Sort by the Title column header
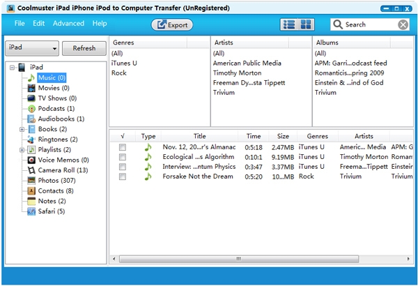Viewport: 418px width, 286px height. click(200, 136)
